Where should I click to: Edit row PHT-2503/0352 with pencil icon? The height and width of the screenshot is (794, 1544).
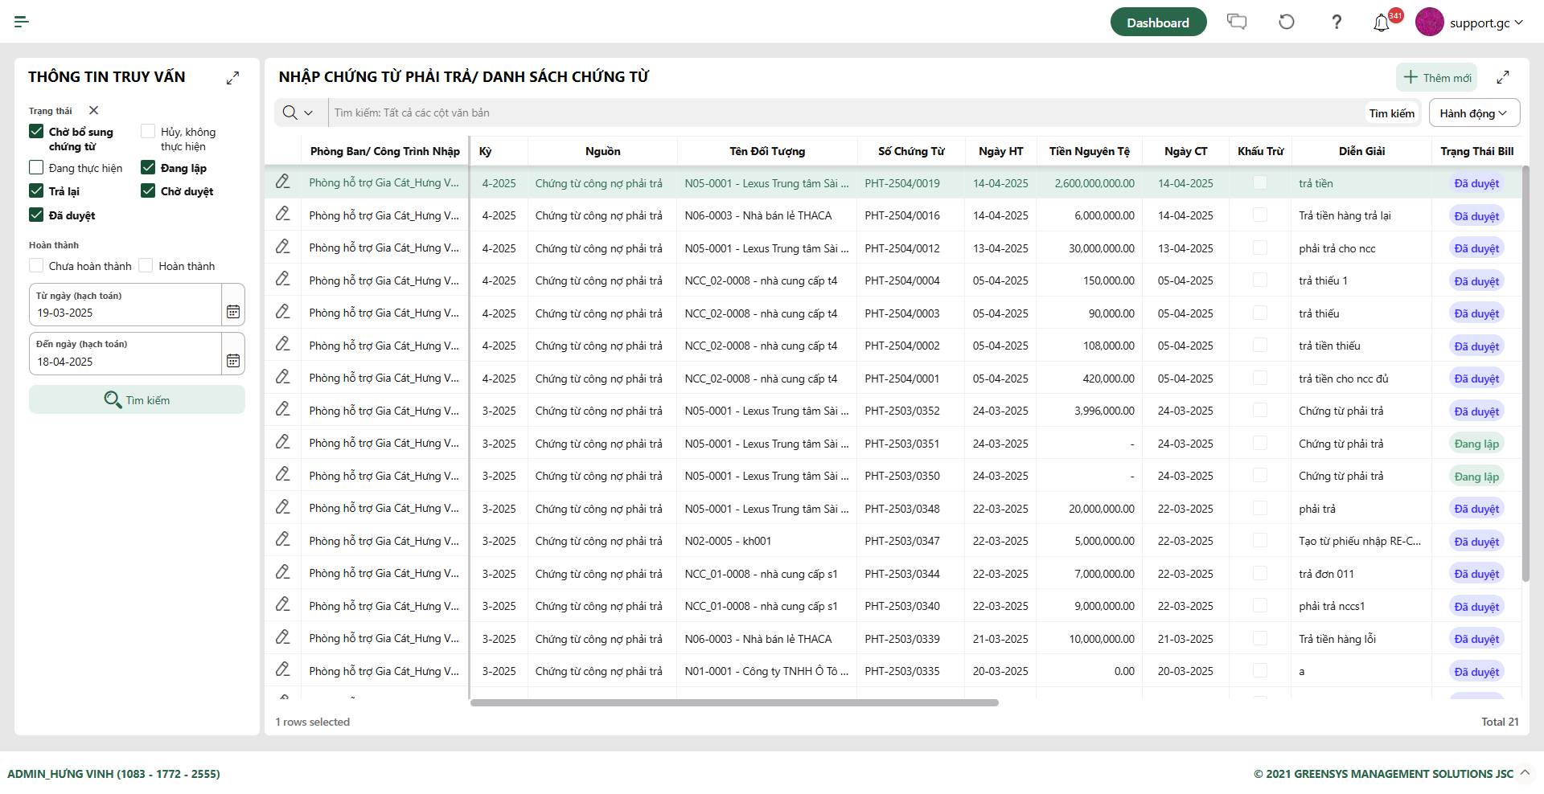283,409
